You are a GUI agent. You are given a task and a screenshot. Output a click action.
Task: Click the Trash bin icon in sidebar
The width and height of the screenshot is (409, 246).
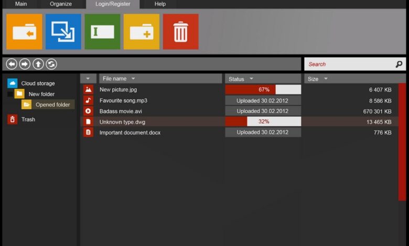coord(12,119)
